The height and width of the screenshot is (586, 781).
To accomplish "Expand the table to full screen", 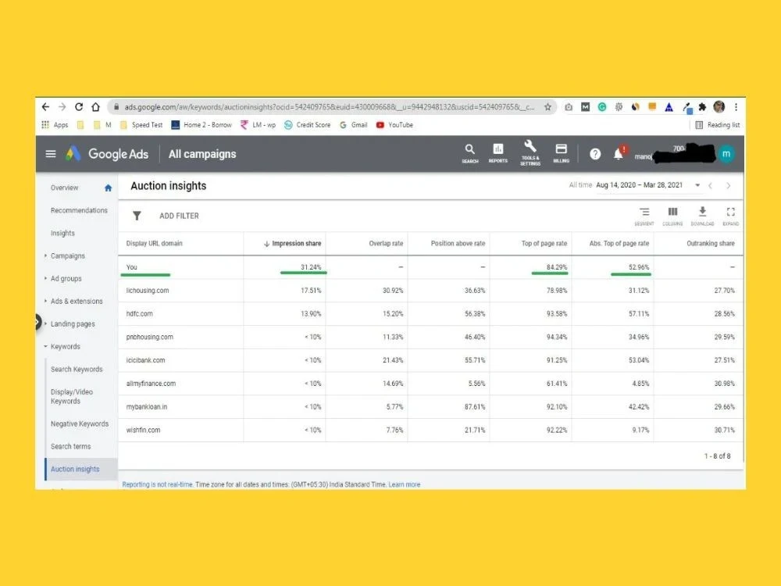I will click(x=731, y=216).
